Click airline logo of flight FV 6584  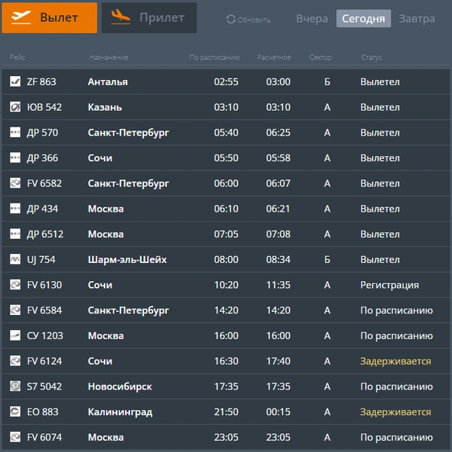[15, 310]
